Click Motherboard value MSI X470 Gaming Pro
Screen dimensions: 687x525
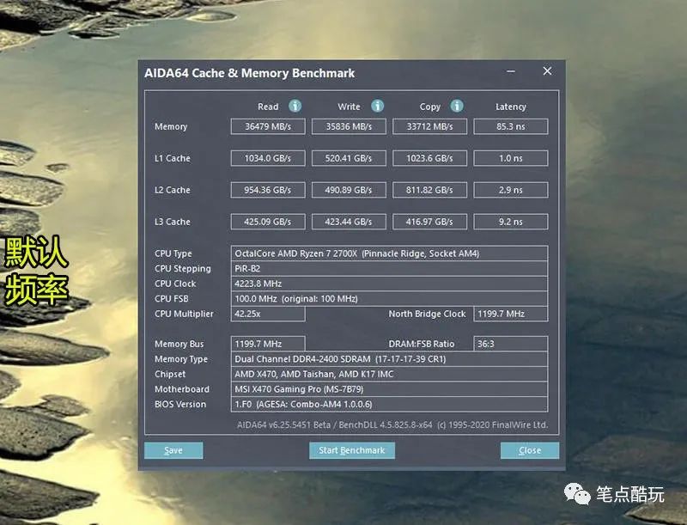coord(389,389)
